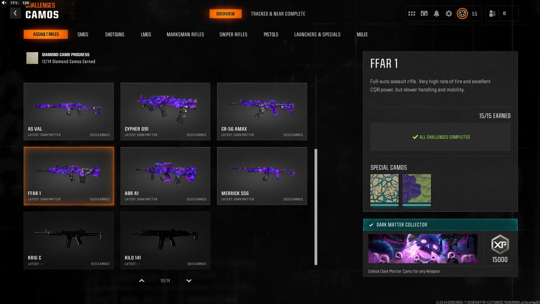
Task: Open the notifications bell icon
Action: pos(436,14)
